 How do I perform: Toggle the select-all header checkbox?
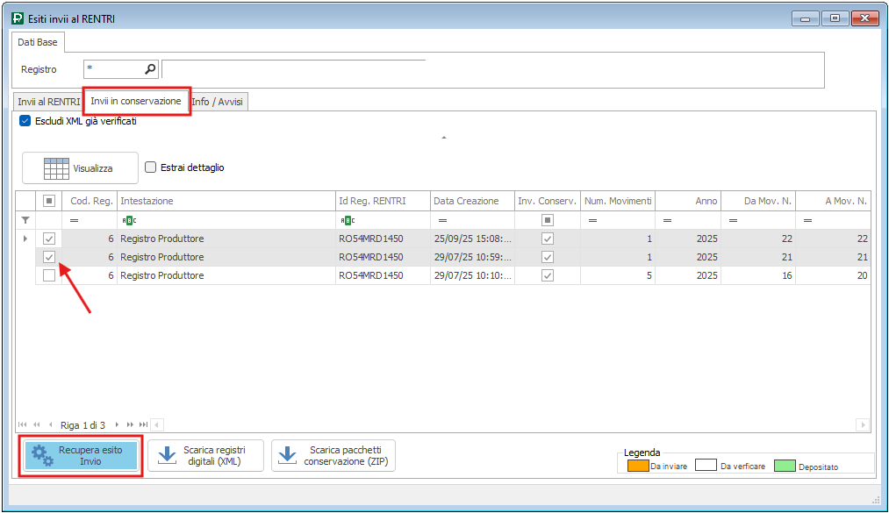point(49,201)
